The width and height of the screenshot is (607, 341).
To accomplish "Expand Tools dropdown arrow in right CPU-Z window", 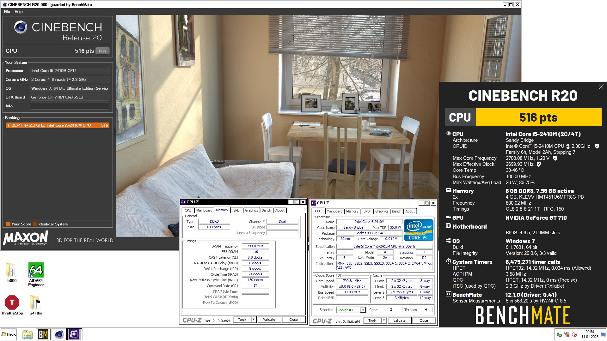I will [x=384, y=320].
